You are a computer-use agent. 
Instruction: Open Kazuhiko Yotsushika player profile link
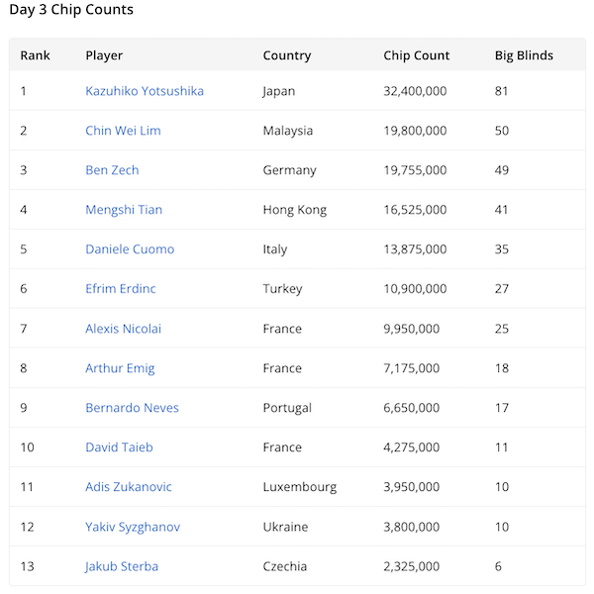[x=145, y=91]
